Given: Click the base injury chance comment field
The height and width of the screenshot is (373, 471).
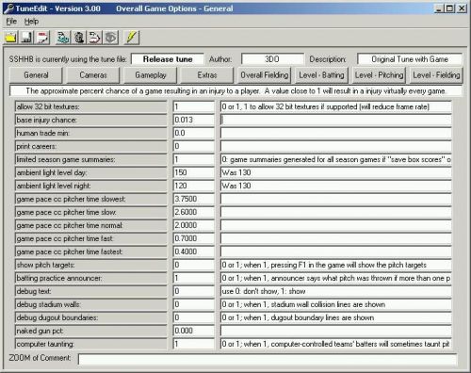Looking at the screenshot, I should [x=336, y=120].
